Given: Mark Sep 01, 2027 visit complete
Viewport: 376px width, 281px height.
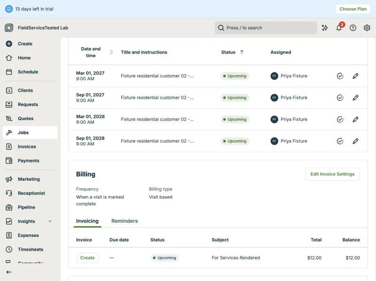Looking at the screenshot, I should (x=340, y=98).
